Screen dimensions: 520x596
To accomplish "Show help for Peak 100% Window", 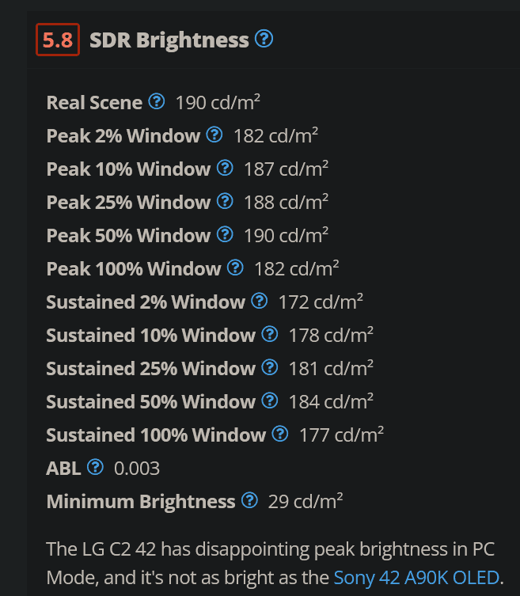I will coord(235,268).
